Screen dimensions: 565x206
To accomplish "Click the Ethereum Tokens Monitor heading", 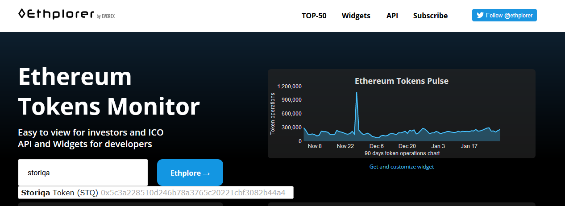I will pos(109,91).
